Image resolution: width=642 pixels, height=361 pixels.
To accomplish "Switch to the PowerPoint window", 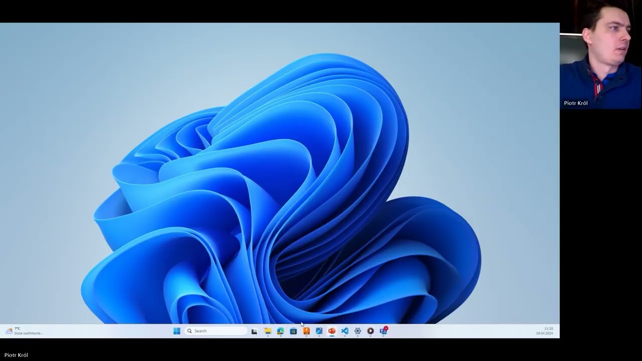I will click(332, 331).
